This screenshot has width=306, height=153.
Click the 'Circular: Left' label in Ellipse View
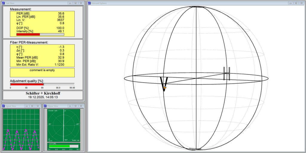[53, 111]
